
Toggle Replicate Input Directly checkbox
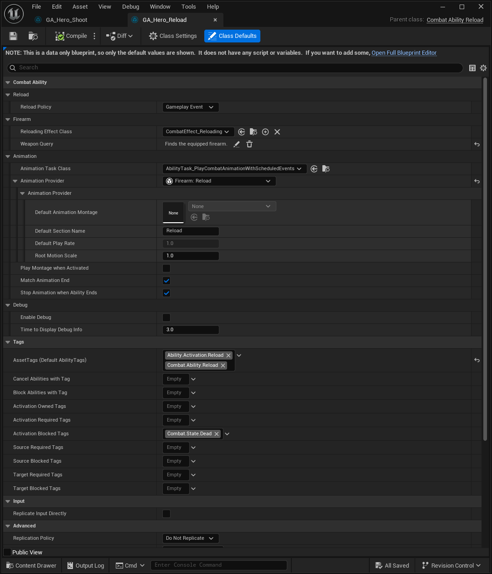click(x=166, y=514)
